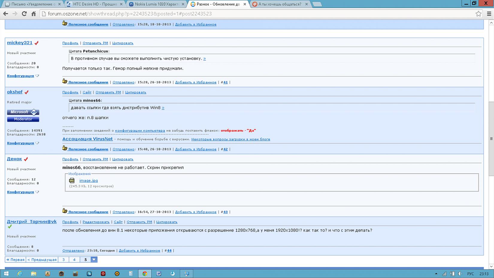Open the Windows Start screen

[6, 274]
